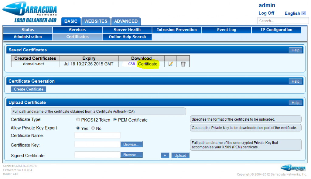This screenshot has width=311, height=179.
Task: Choose Yes for Allow Private Key Export
Action: (x=78, y=128)
